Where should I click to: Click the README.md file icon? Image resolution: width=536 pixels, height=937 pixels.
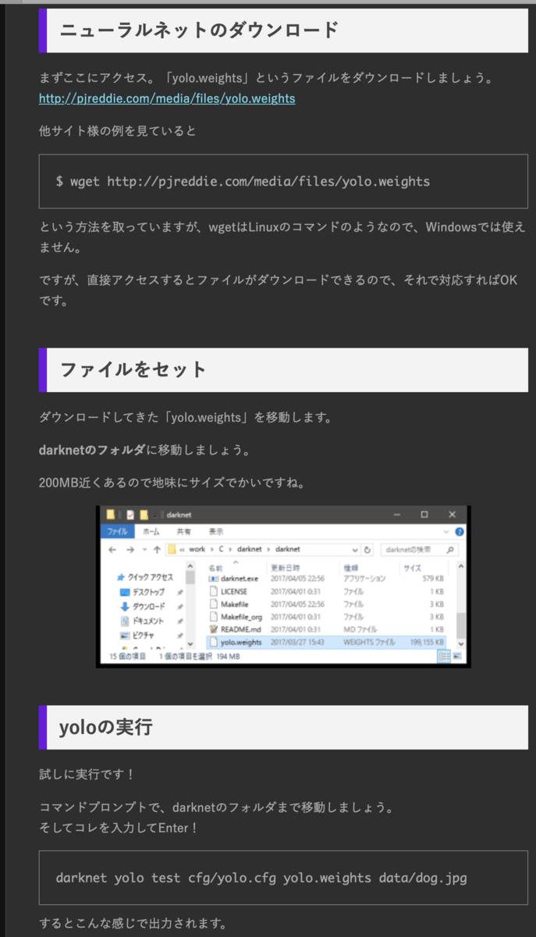[x=213, y=629]
